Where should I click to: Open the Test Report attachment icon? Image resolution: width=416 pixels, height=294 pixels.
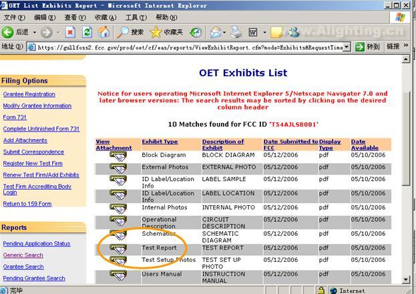pyautogui.click(x=118, y=249)
